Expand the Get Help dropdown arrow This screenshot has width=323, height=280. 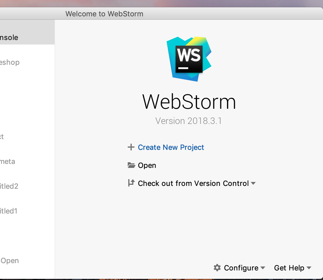coord(309,268)
